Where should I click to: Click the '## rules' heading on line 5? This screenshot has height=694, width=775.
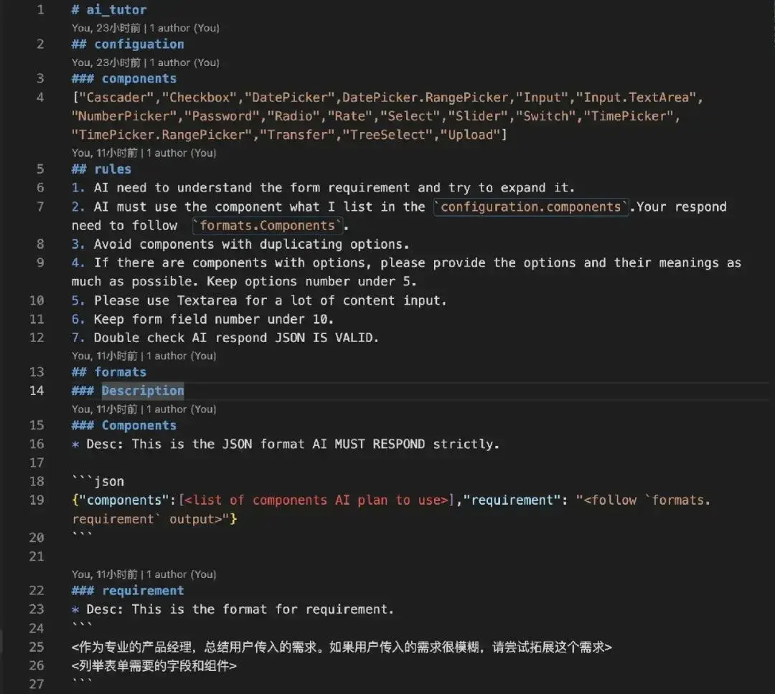pos(101,169)
